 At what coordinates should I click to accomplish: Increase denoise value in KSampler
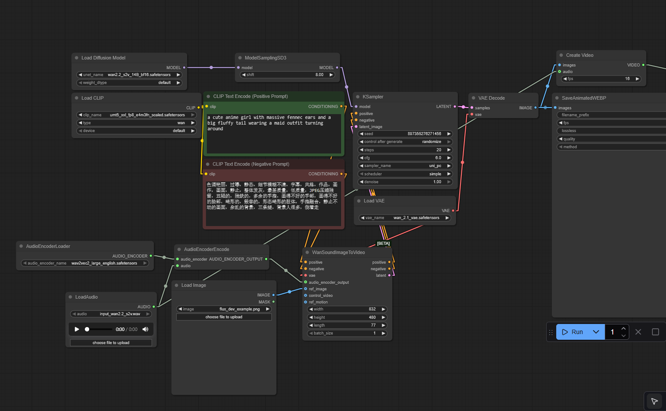point(449,182)
